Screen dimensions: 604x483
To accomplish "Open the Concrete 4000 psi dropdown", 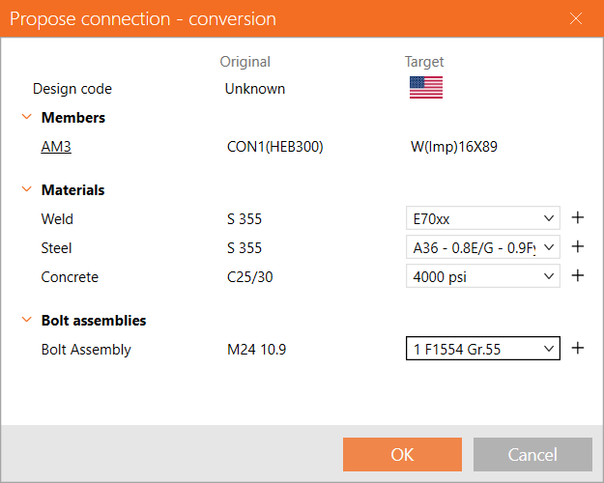I will tap(482, 276).
